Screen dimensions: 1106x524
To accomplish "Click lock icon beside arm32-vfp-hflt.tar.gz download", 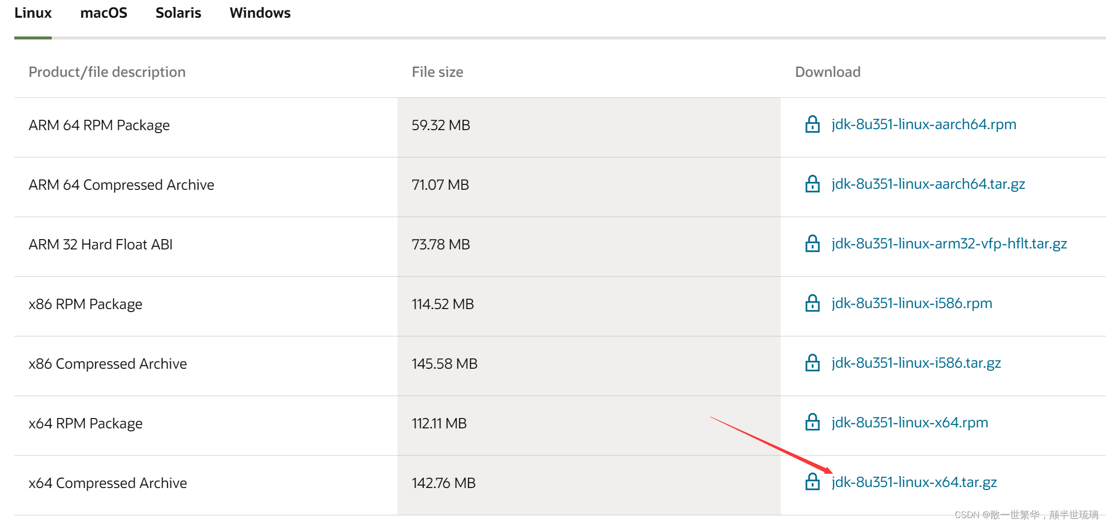I will click(812, 244).
